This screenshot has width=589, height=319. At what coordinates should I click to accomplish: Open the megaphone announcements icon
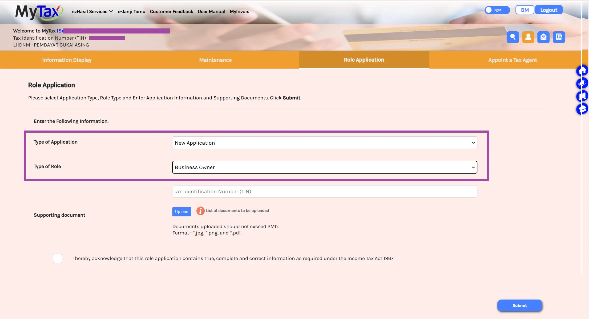[582, 83]
